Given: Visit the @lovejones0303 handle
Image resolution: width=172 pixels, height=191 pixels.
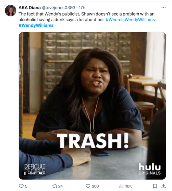Looking at the screenshot, I should pyautogui.click(x=58, y=8).
